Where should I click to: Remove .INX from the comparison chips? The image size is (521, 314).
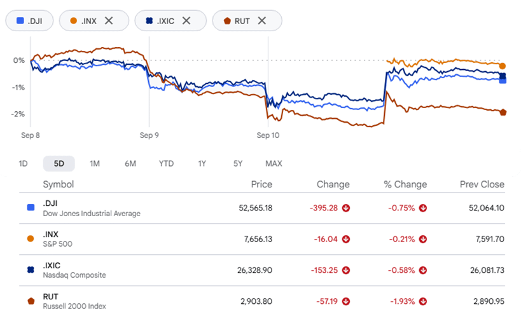(x=109, y=21)
